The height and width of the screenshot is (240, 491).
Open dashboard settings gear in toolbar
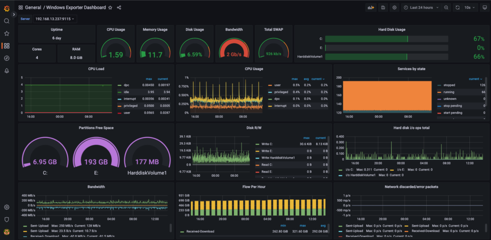(395, 8)
